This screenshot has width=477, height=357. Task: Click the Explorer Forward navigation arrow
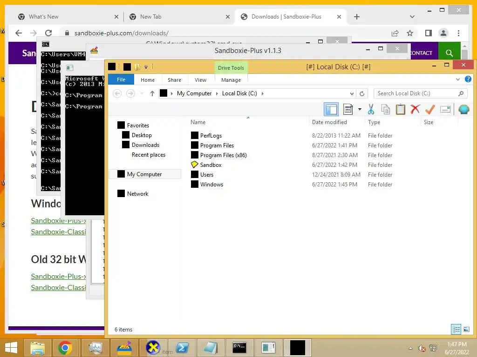click(x=130, y=93)
